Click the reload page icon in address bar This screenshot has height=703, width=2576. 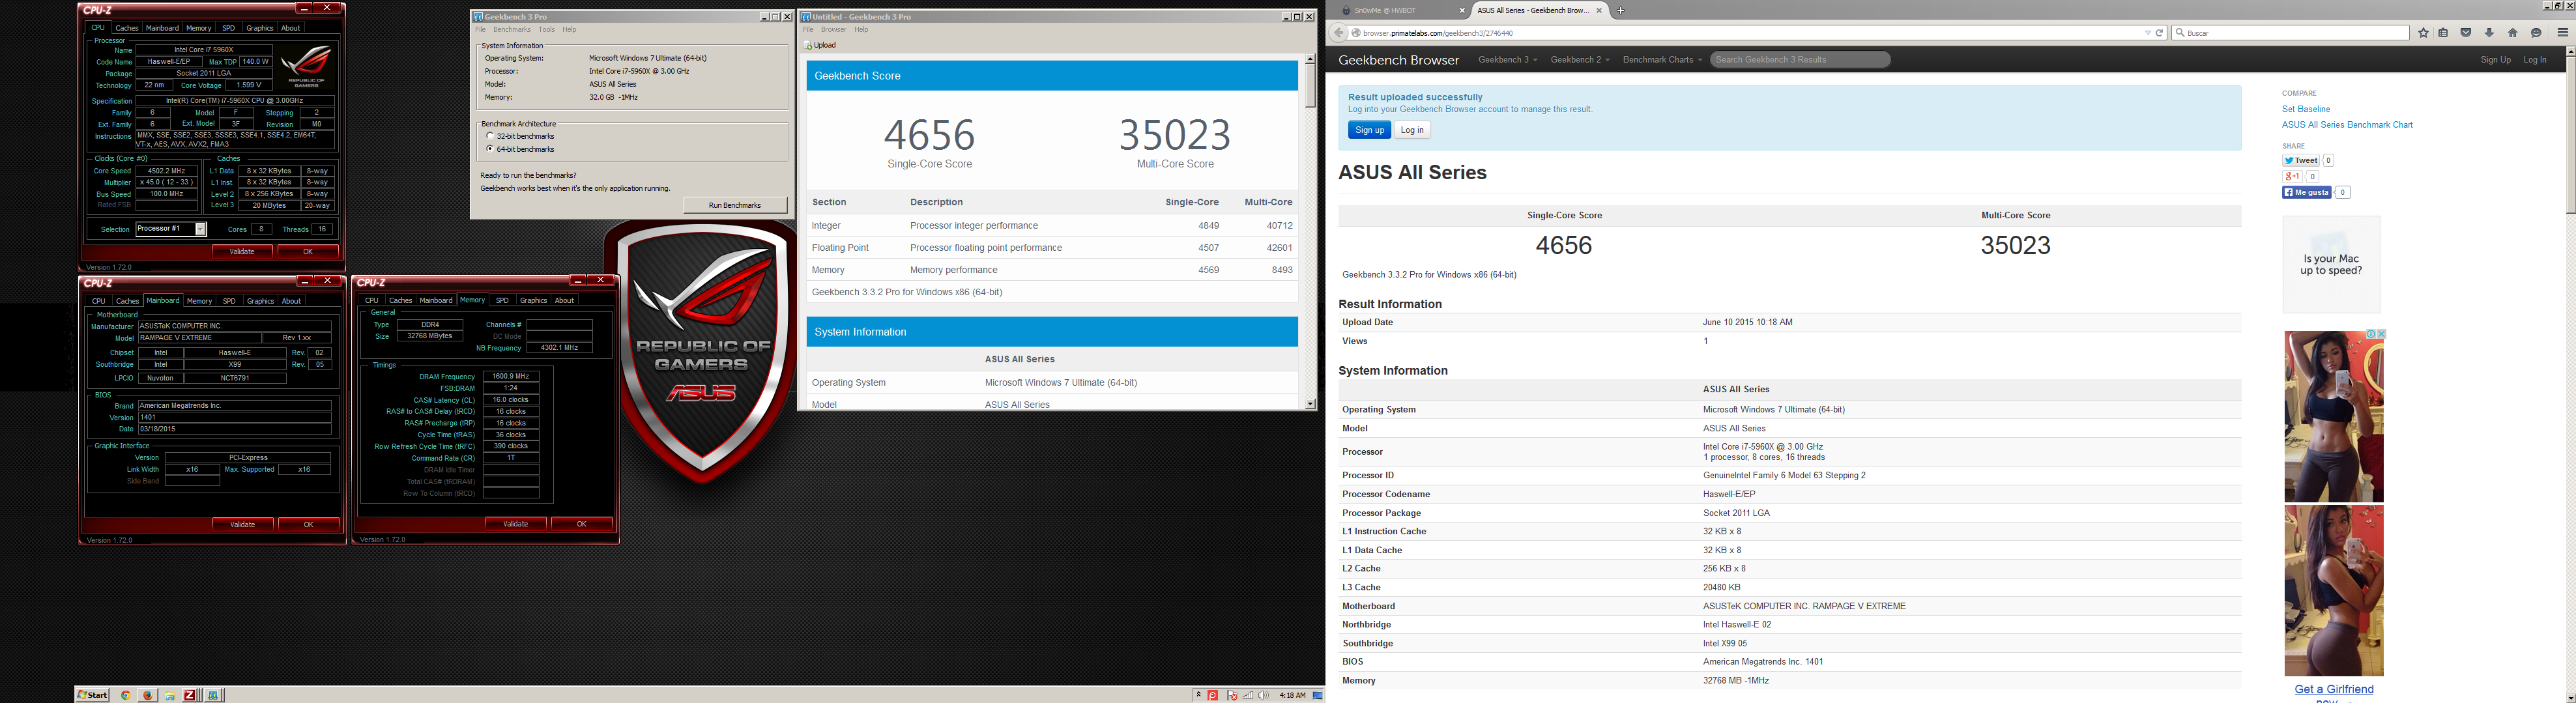(x=2159, y=33)
